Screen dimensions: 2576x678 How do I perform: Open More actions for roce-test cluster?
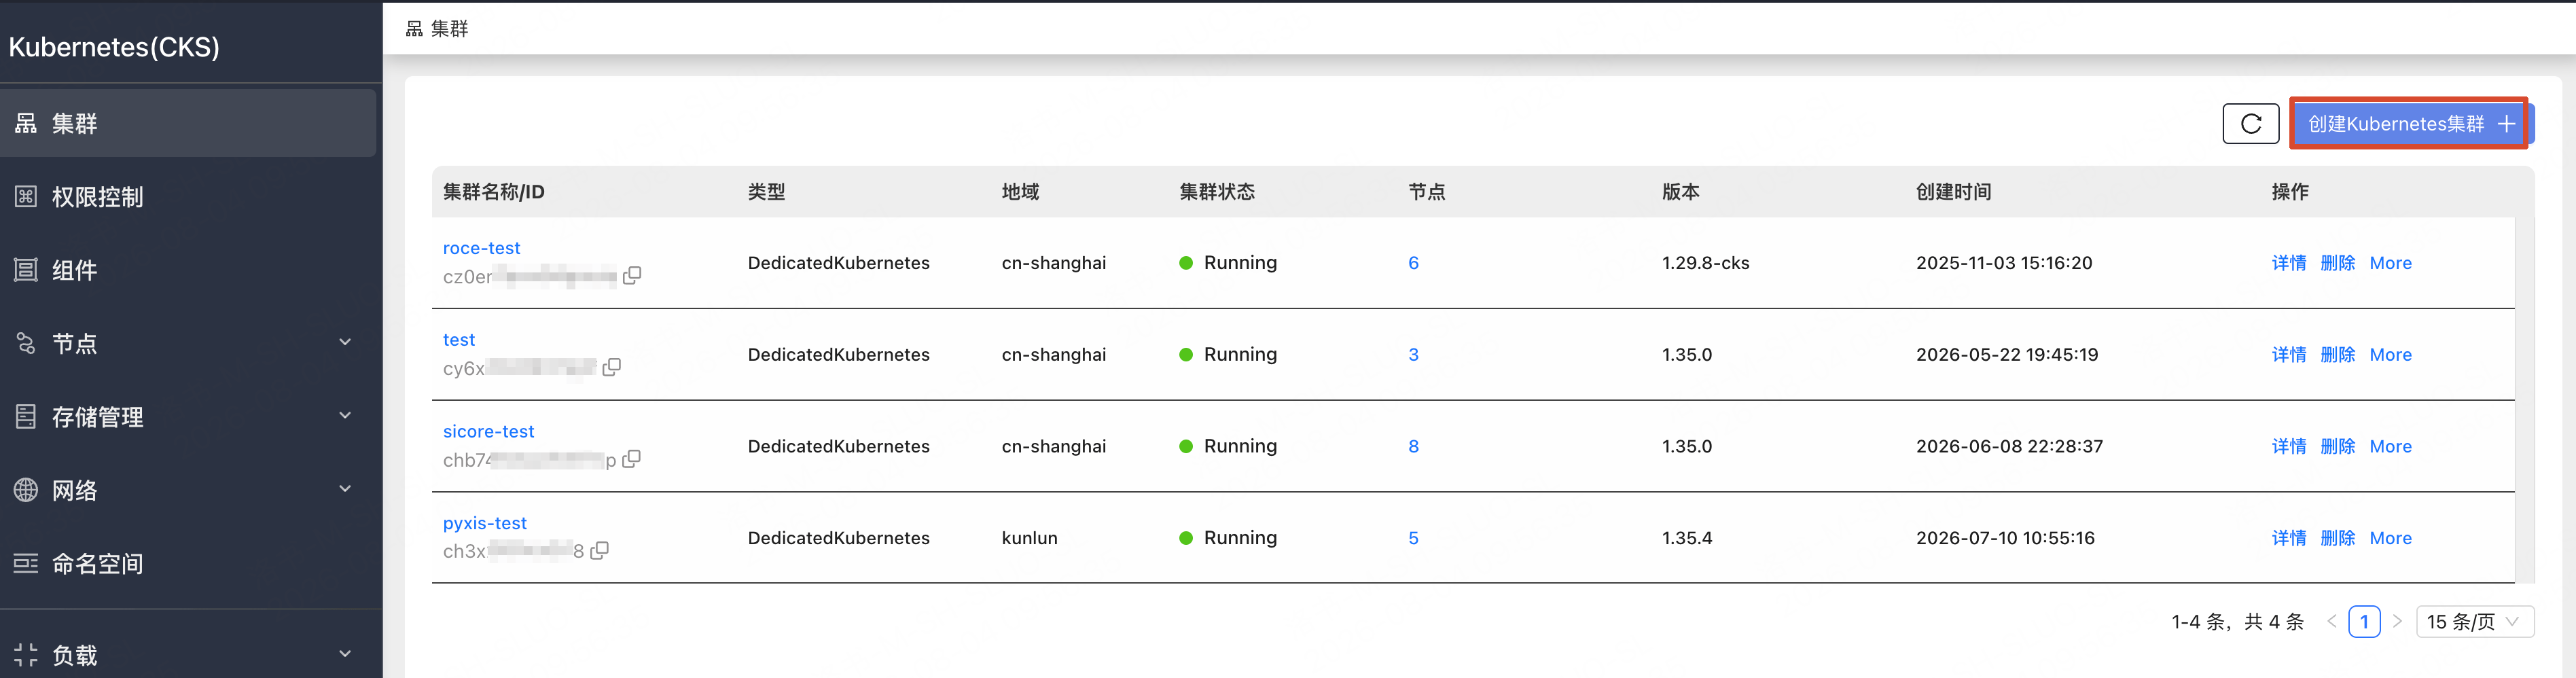2390,263
